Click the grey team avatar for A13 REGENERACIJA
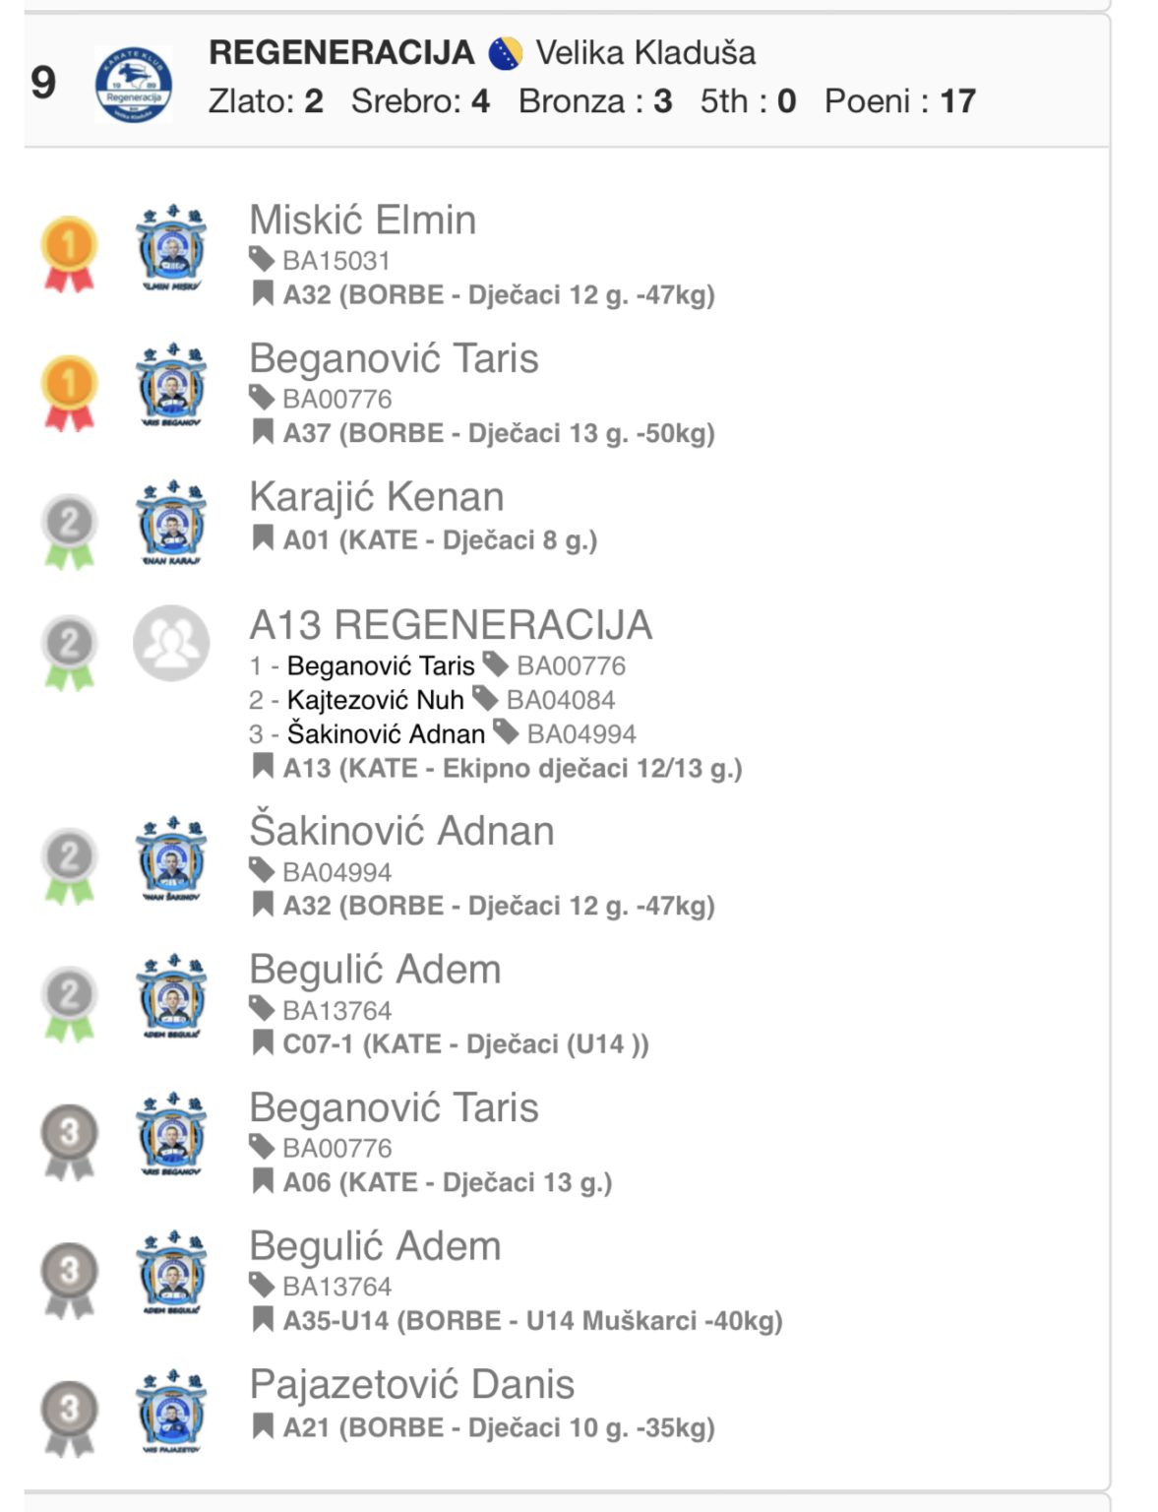This screenshot has width=1158, height=1512. 171,643
